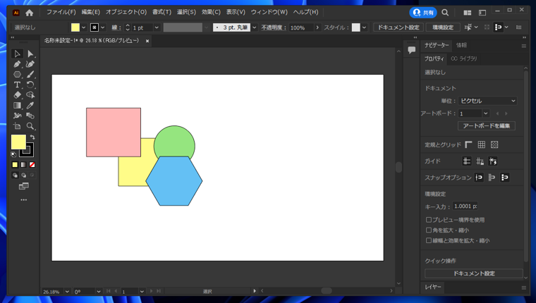The image size is (536, 303).
Task: Select the Curvature tool
Action: [30, 64]
